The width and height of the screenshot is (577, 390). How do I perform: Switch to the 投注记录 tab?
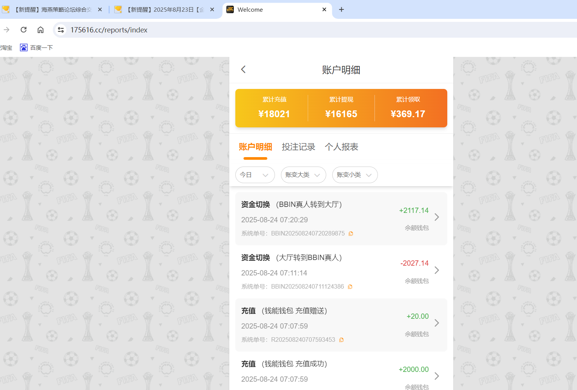pos(298,147)
